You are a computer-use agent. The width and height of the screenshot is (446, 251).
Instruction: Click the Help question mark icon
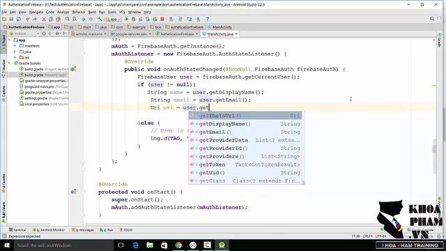click(208, 19)
